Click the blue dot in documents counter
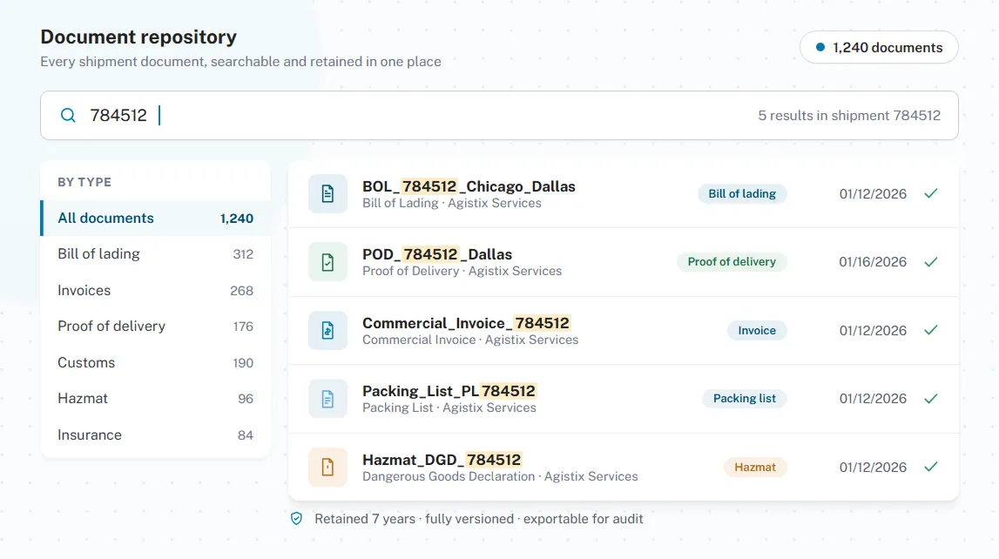999x559 pixels. point(820,47)
